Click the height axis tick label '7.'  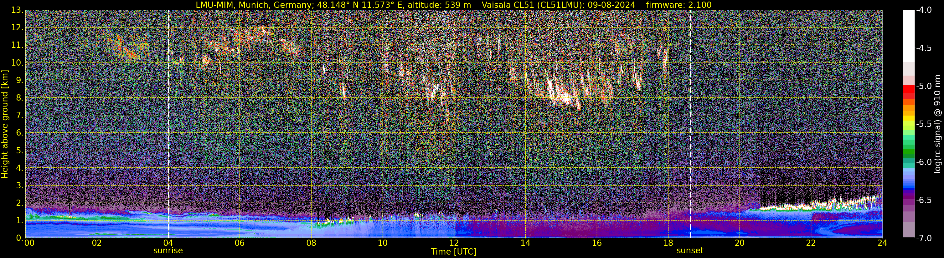[20, 115]
